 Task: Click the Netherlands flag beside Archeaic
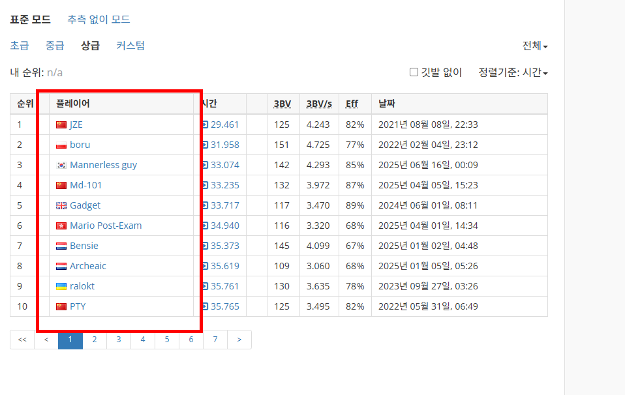pyautogui.click(x=61, y=267)
